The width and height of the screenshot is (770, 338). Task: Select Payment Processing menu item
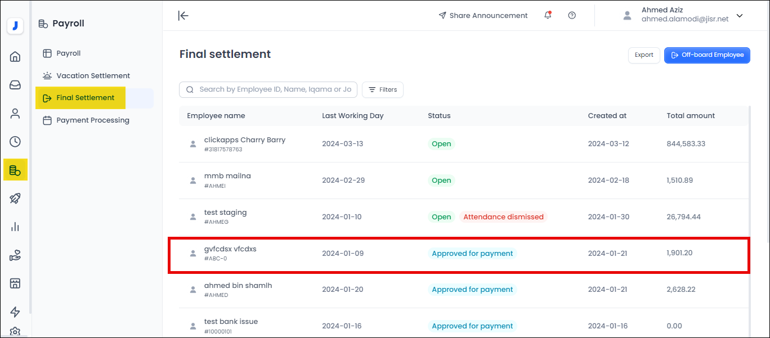click(x=93, y=120)
